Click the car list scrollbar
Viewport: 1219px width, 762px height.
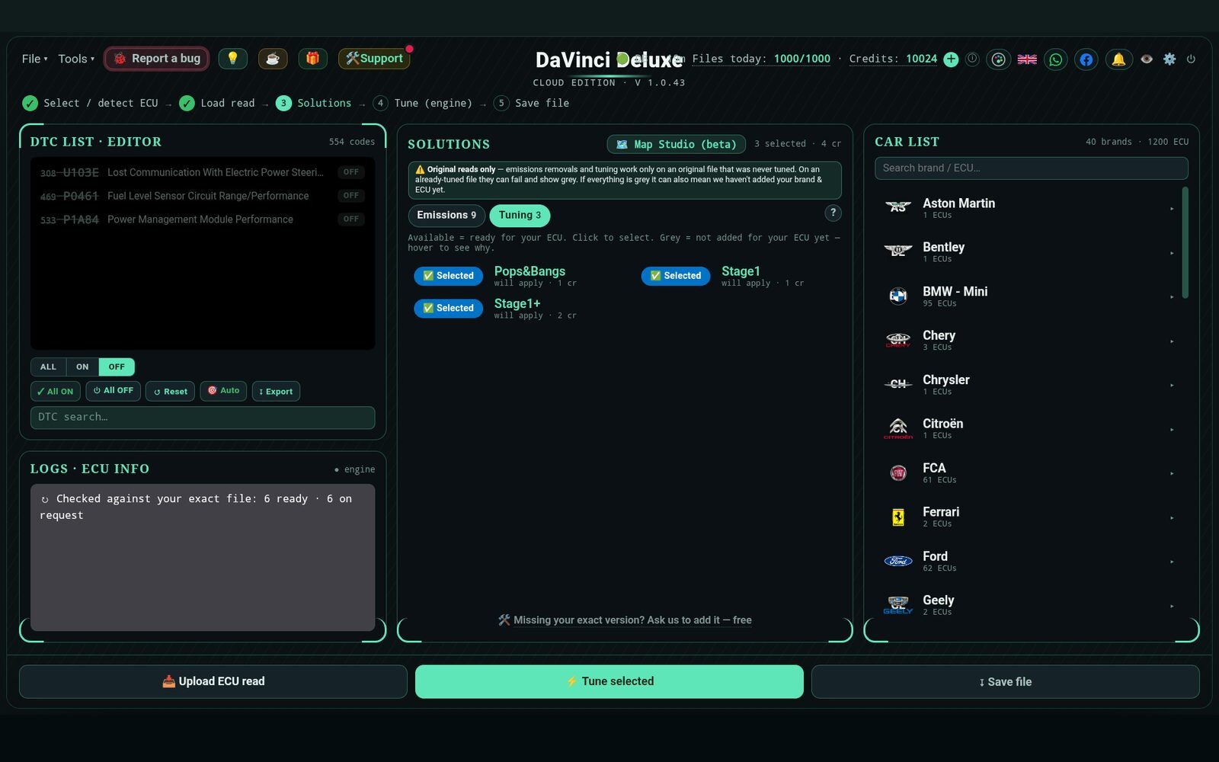pos(1185,242)
